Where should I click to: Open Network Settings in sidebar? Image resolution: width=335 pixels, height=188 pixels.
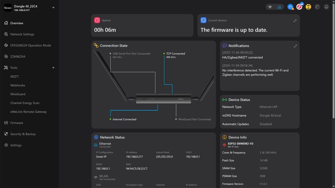22,34
